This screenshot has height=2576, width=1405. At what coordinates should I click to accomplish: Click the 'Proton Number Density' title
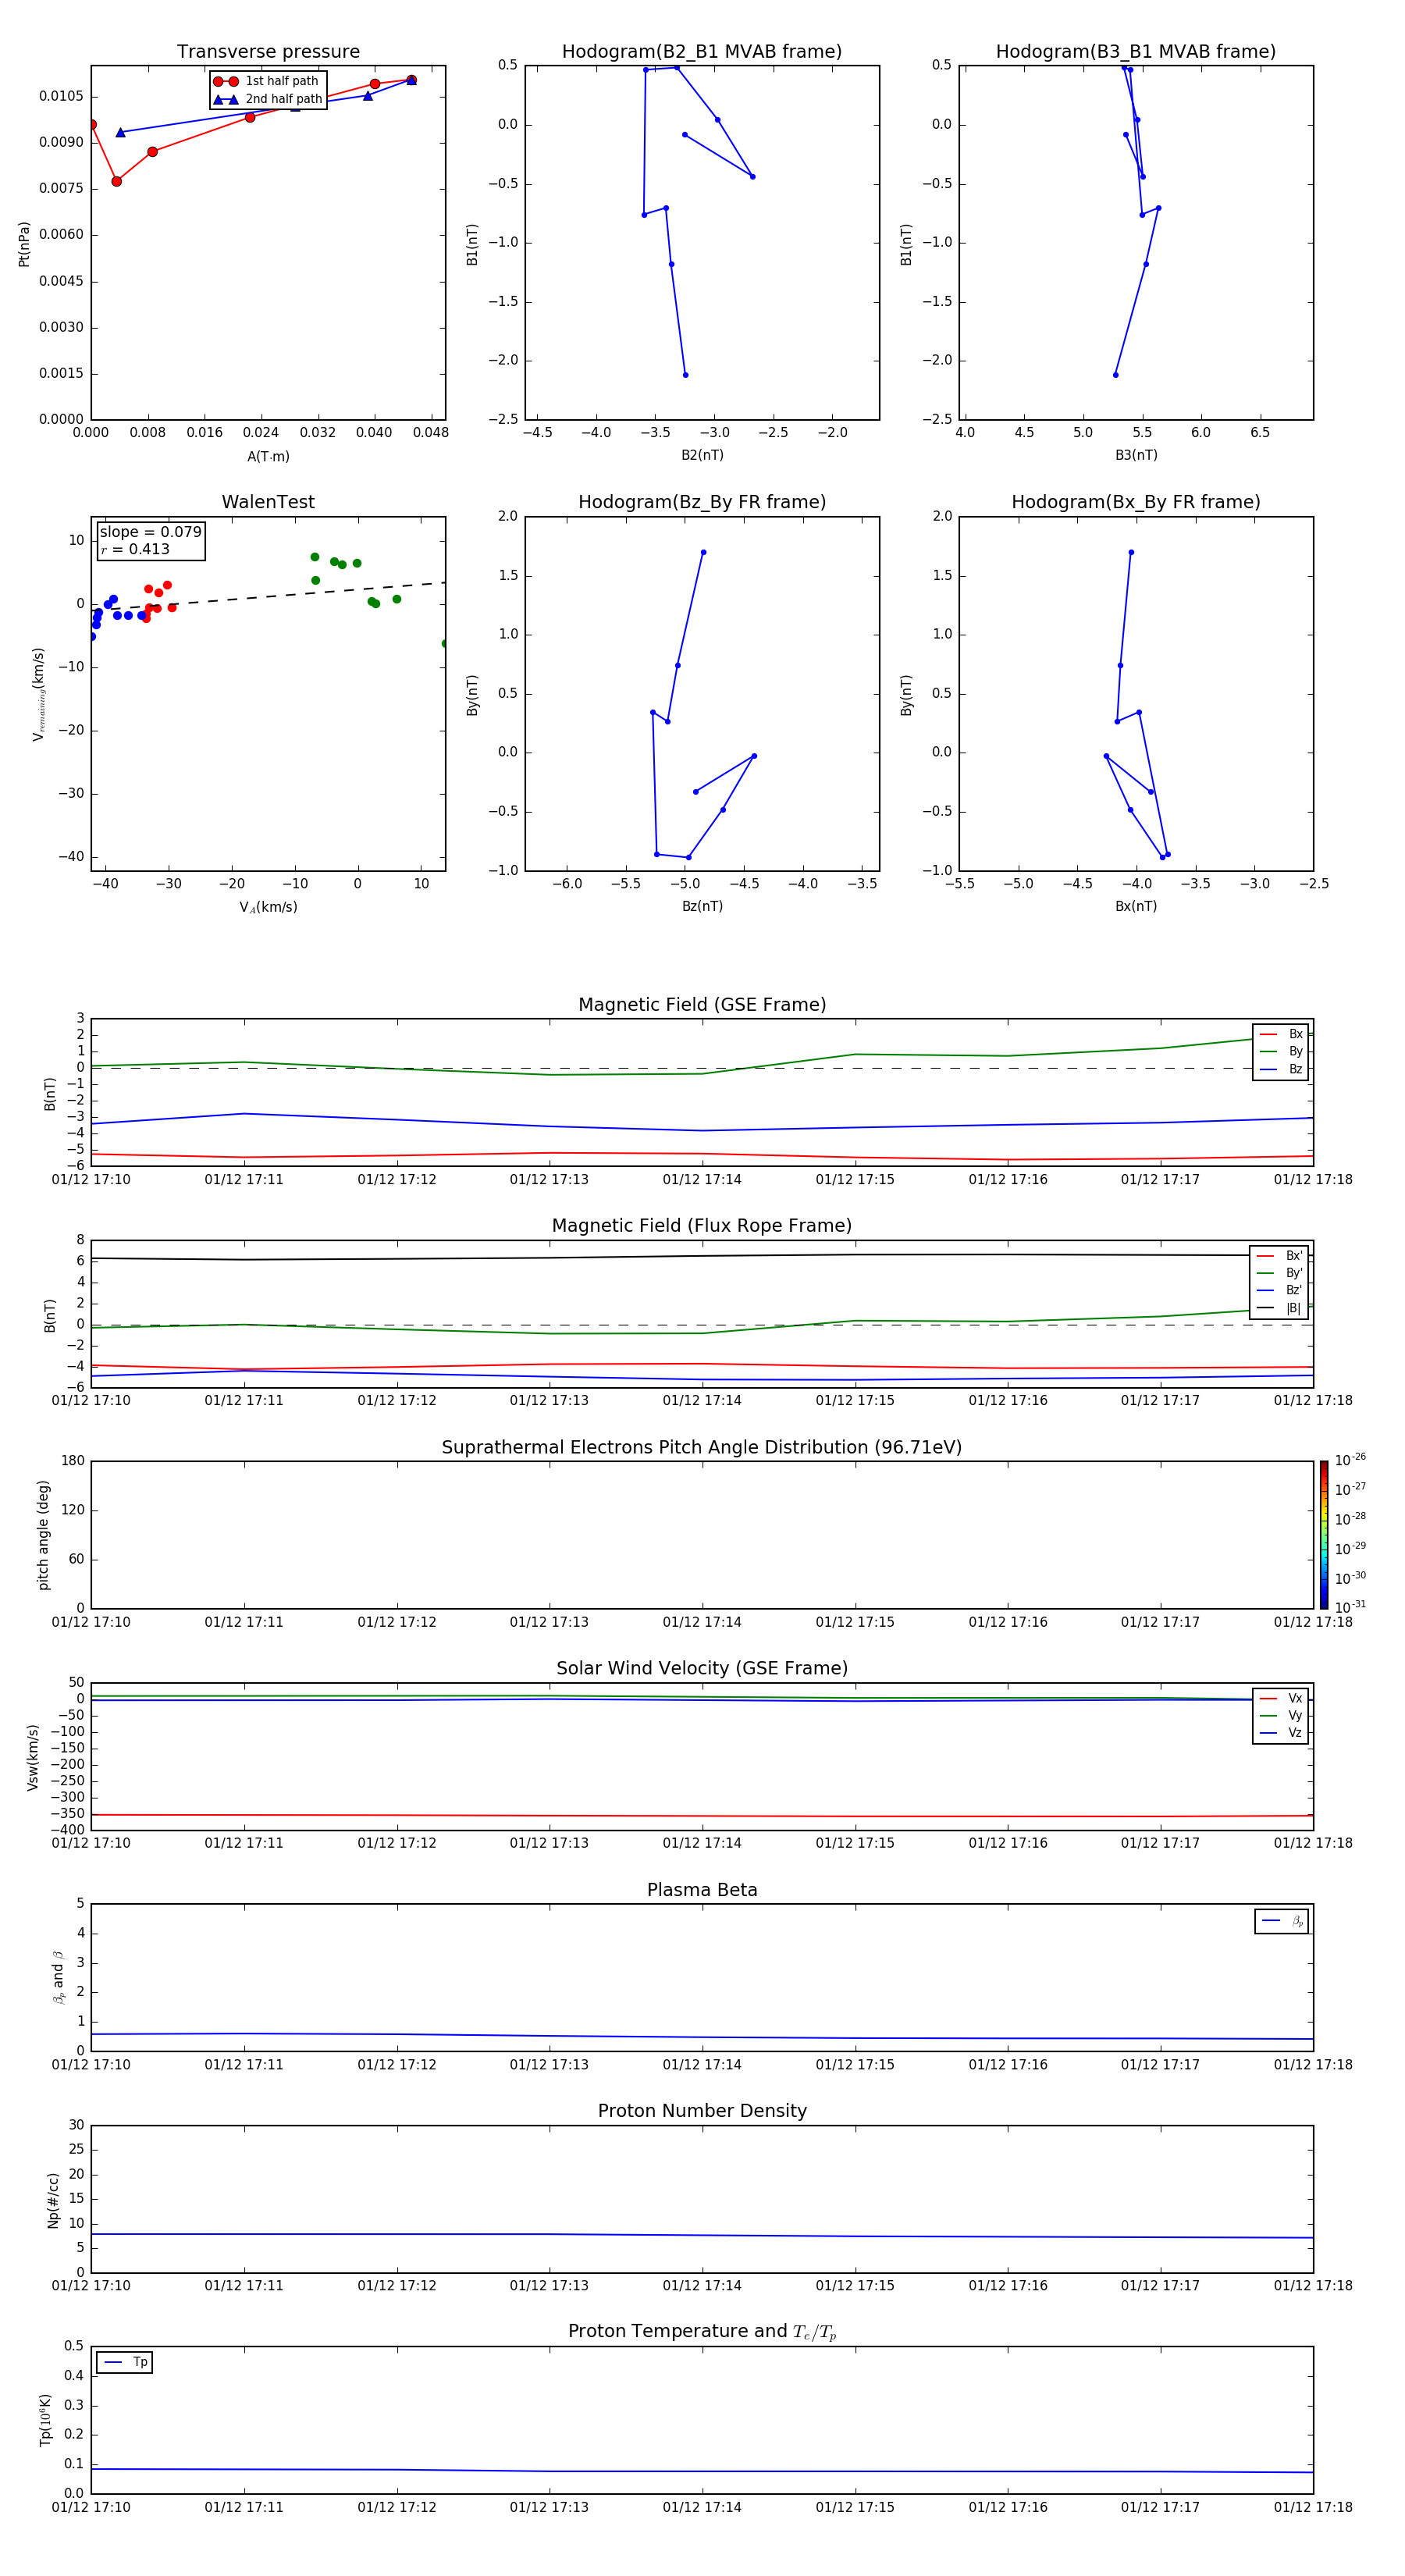[702, 2111]
